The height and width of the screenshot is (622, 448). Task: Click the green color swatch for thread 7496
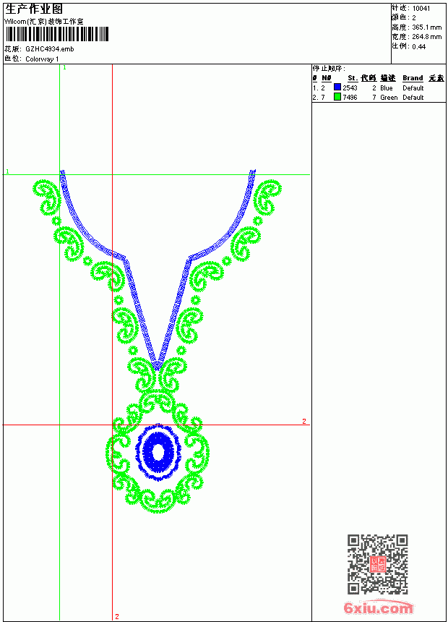[x=337, y=97]
